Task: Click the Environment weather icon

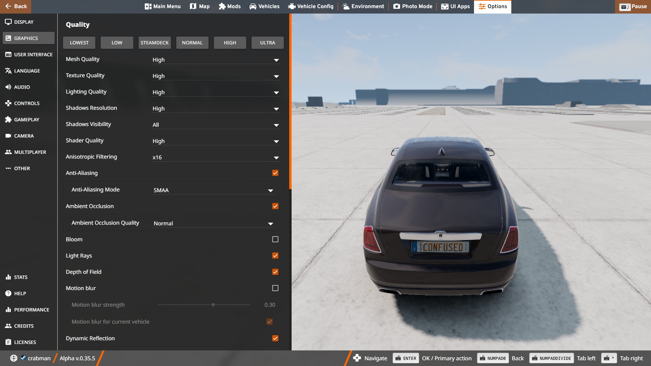Action: [x=346, y=6]
